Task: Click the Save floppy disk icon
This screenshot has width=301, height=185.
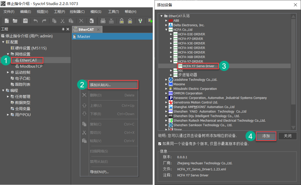Action: coord(25,21)
